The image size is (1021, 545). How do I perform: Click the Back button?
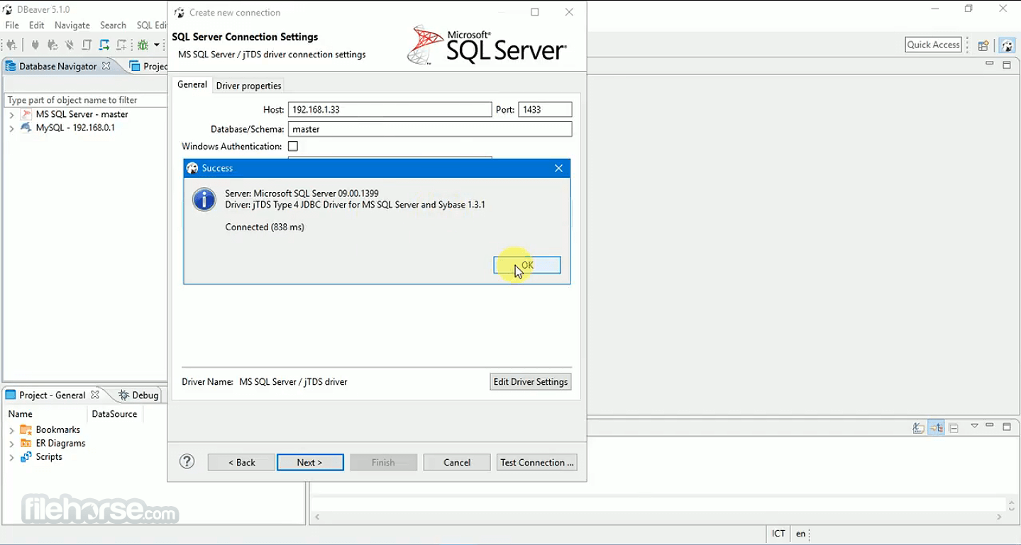click(x=241, y=462)
